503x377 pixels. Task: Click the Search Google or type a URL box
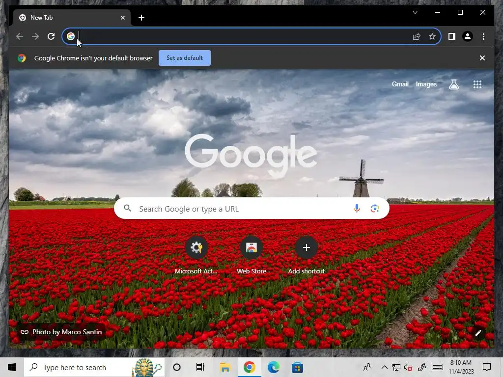click(x=251, y=209)
